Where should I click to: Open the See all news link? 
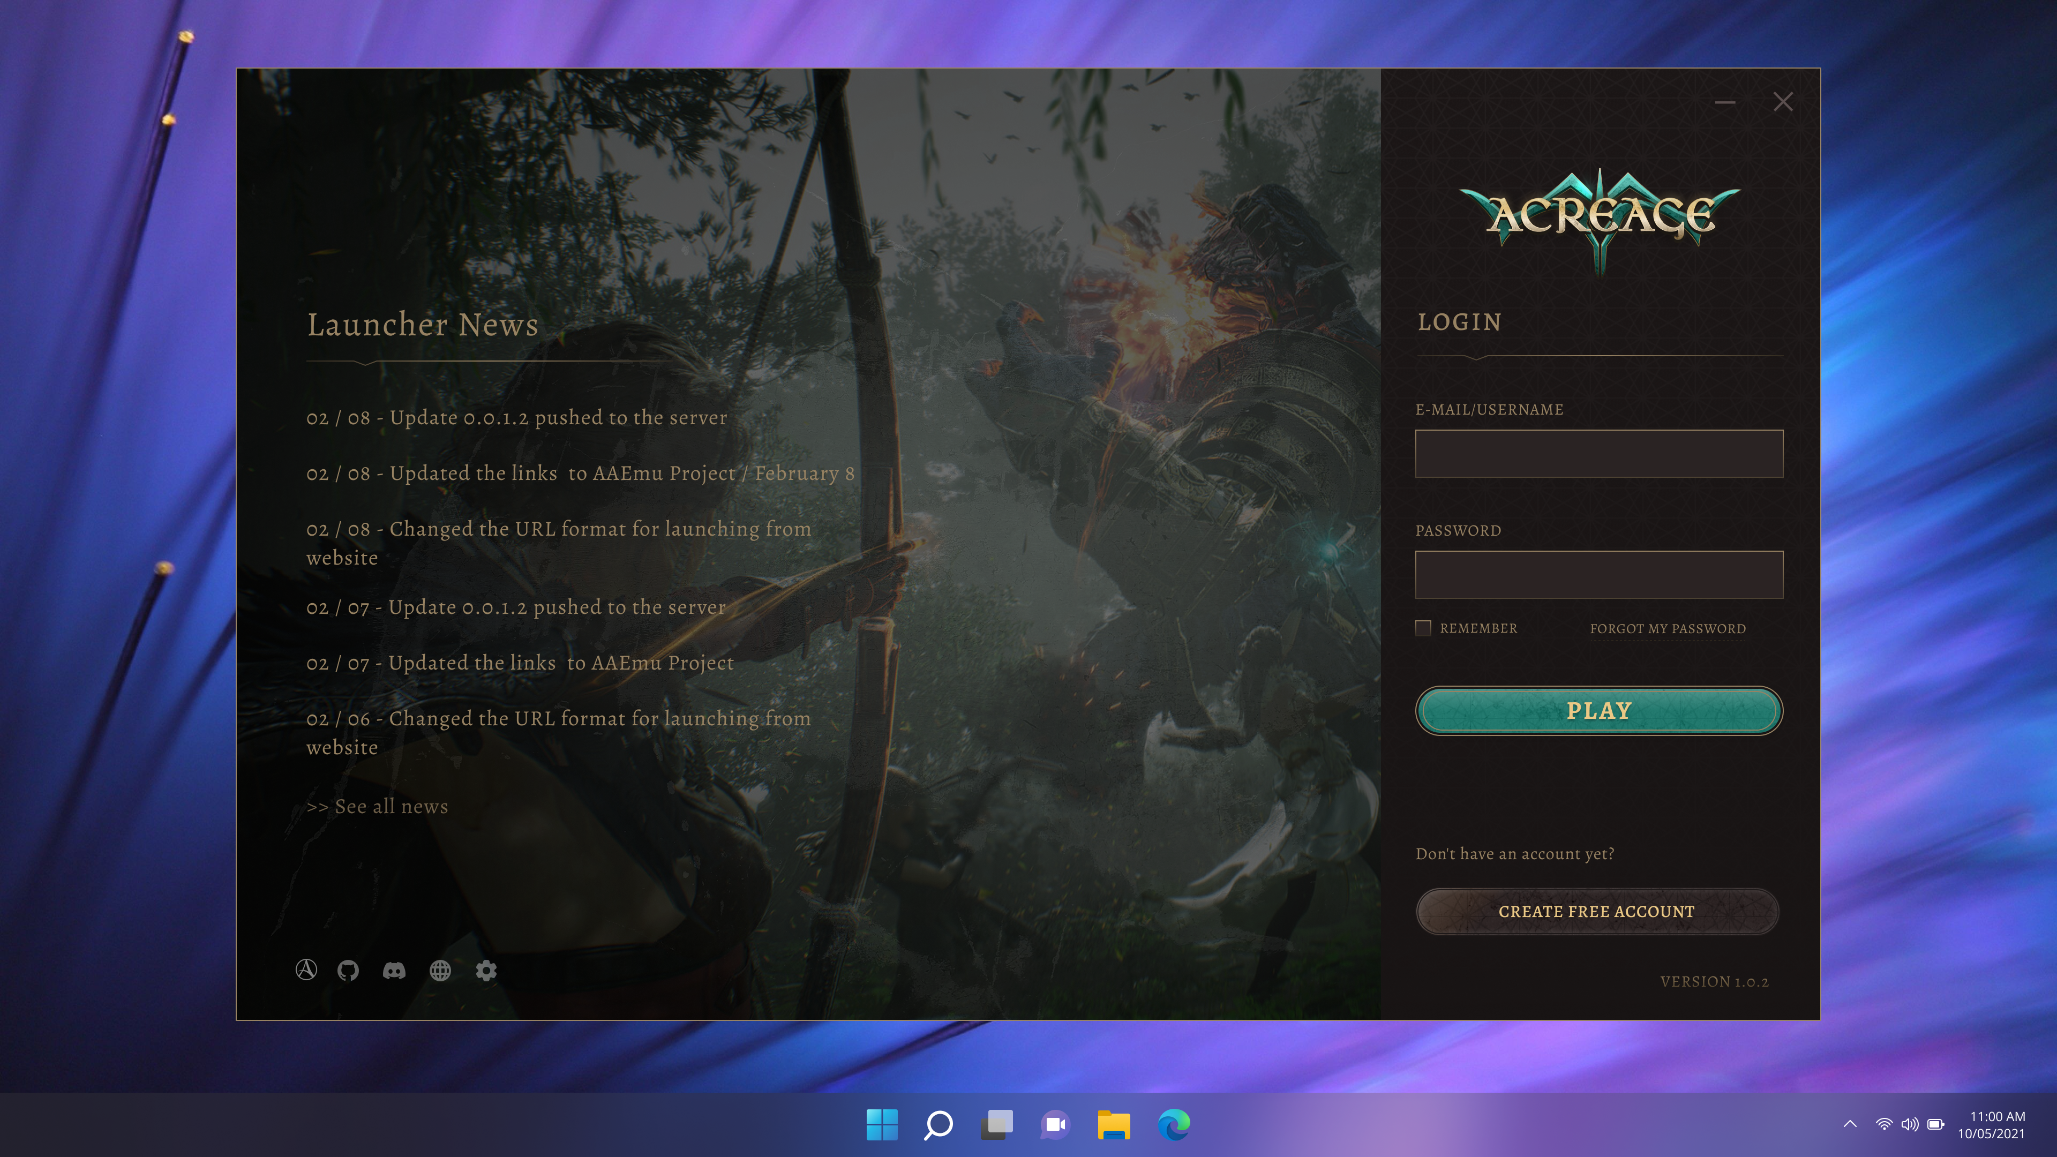[x=377, y=807]
